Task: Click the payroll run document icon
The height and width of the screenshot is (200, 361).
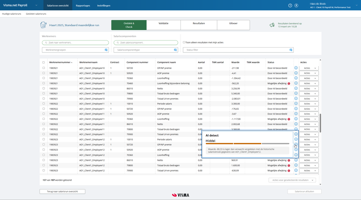Action: (x=43, y=25)
